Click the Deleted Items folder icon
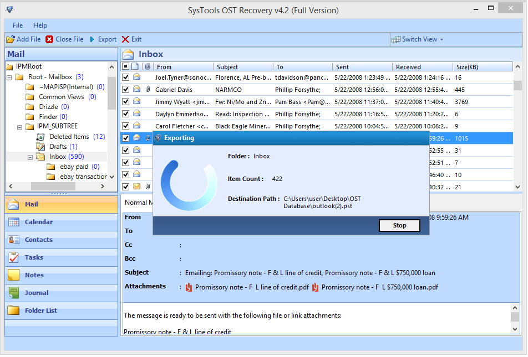Viewport: 528px width, 357px height. coord(40,137)
